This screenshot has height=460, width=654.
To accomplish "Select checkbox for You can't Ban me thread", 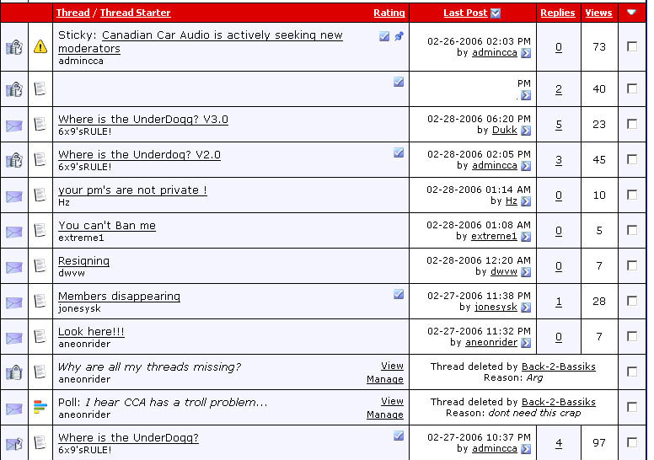I will tap(632, 230).
